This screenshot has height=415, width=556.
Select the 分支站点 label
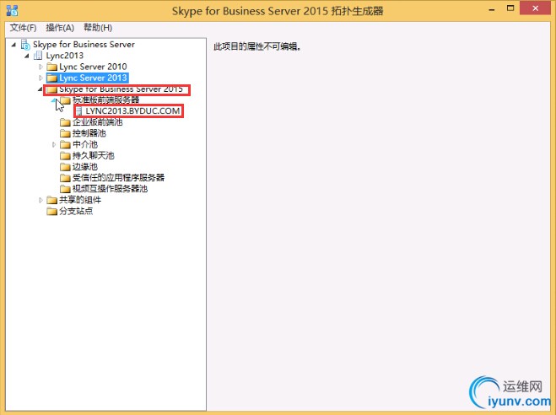coord(76,211)
